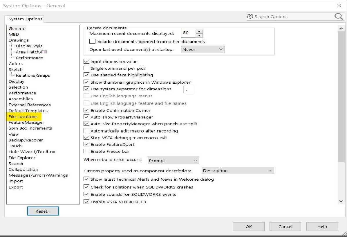Viewport: 347px width, 237px height.
Task: Open Display options
Action: (x=16, y=81)
